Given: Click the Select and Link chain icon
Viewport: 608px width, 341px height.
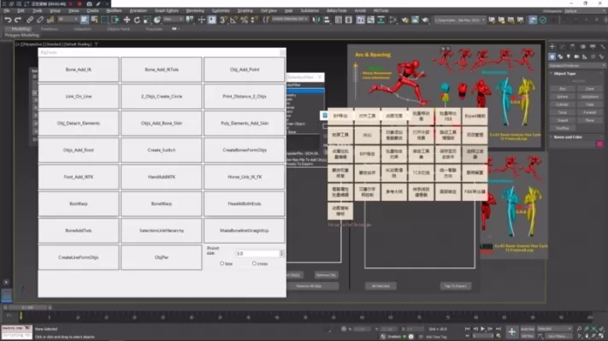Looking at the screenshot, I should (x=30, y=20).
